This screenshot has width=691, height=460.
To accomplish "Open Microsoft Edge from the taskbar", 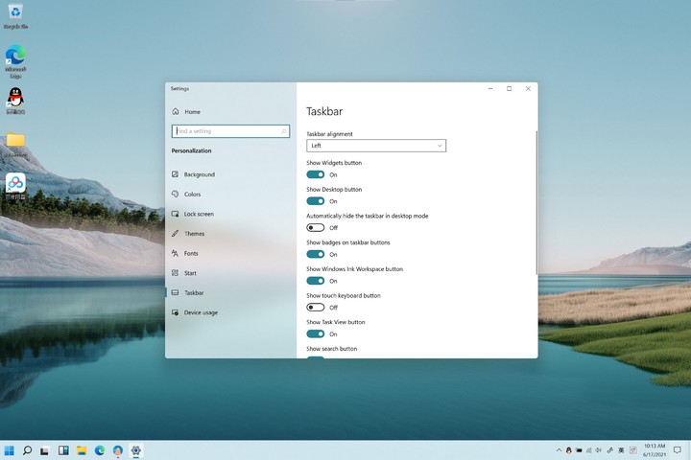I will [x=99, y=449].
